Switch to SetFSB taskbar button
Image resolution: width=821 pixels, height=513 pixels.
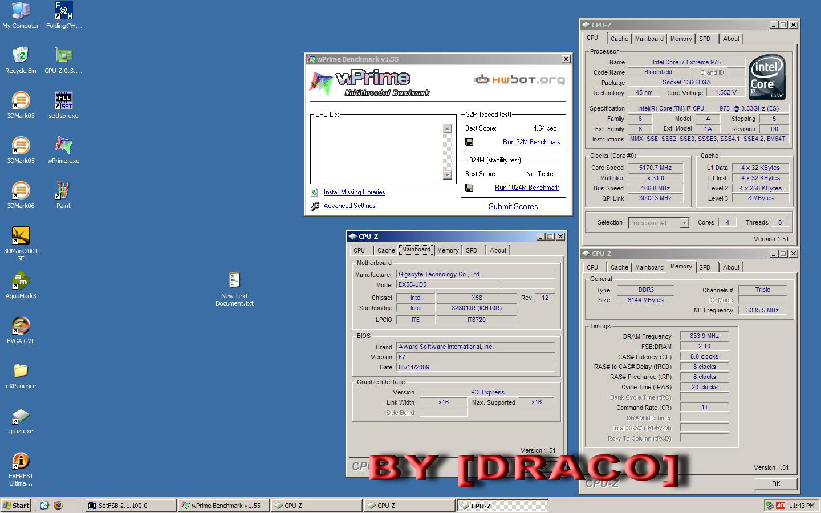131,505
